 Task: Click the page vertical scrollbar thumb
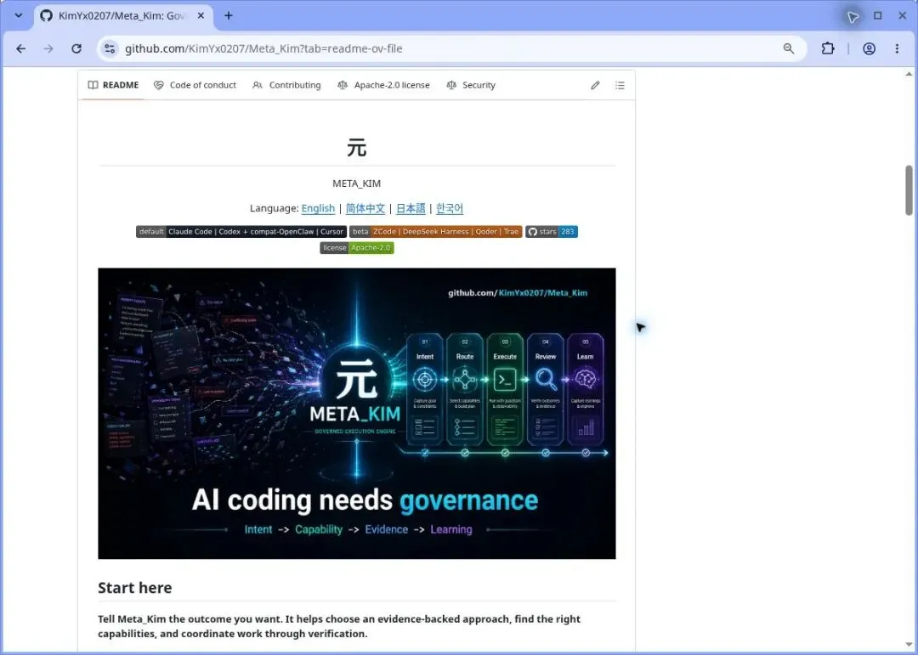[909, 190]
